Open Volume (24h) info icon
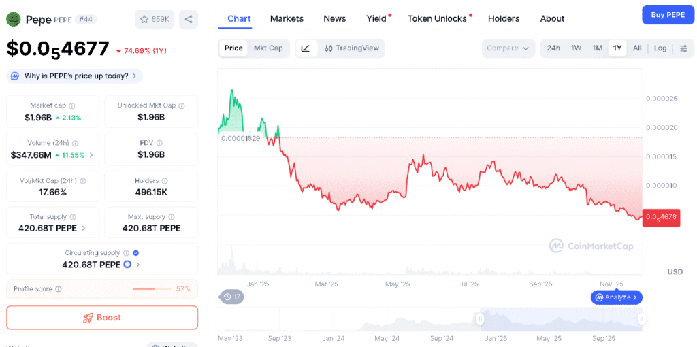 (x=75, y=144)
